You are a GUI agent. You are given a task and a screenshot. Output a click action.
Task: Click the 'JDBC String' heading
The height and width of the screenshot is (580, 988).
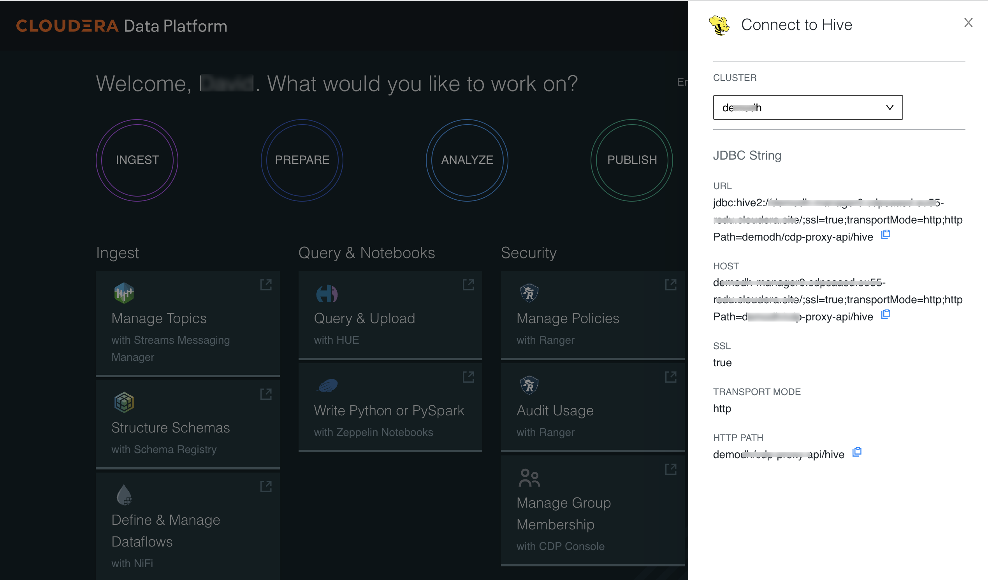click(747, 155)
